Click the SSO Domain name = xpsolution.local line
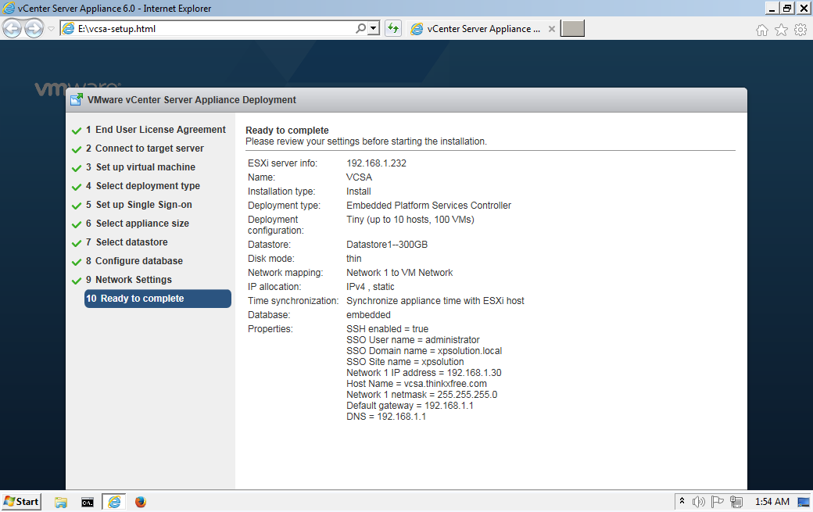813x512 pixels. (x=424, y=351)
